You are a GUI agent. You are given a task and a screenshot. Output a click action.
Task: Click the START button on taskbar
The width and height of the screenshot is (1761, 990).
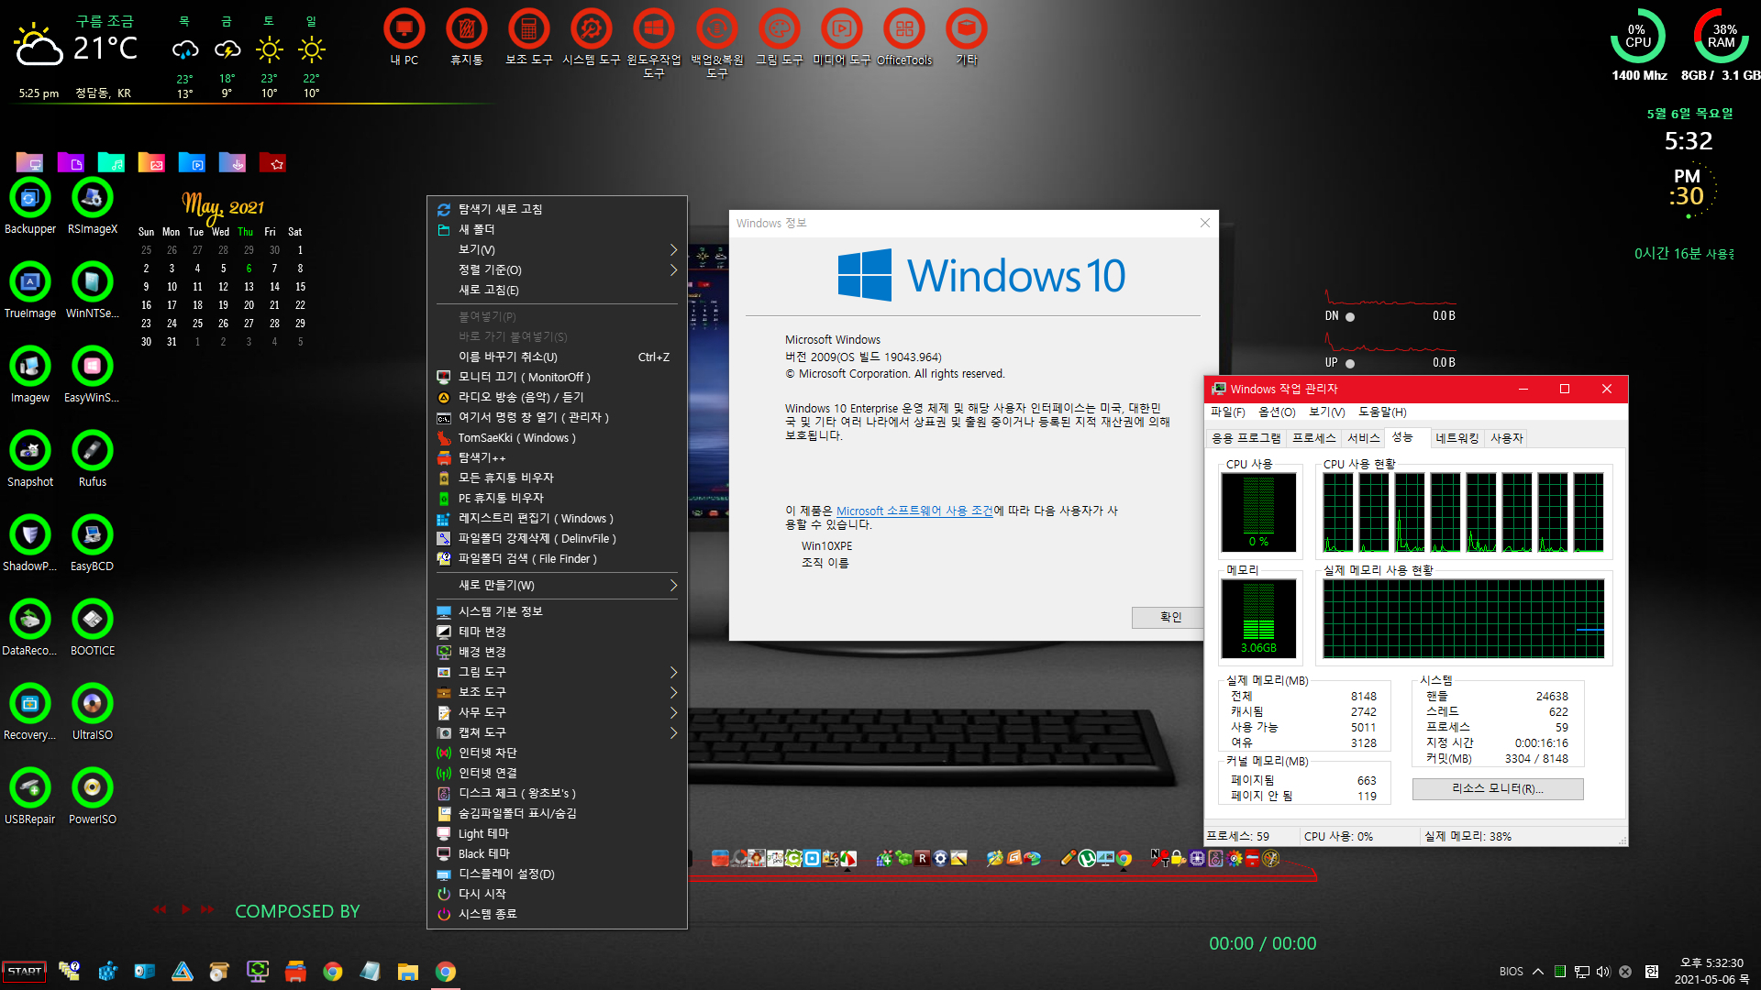[x=25, y=972]
